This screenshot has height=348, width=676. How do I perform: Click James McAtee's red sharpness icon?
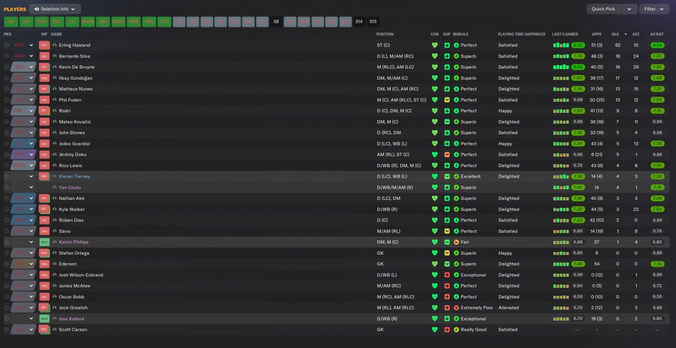(447, 286)
